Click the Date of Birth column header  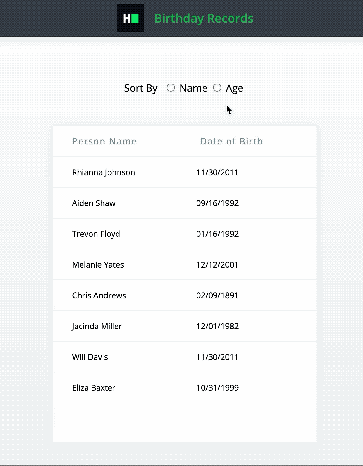(231, 141)
